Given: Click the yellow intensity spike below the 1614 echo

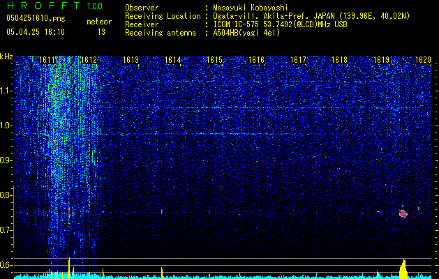Looking at the screenshot, I should [x=162, y=273].
